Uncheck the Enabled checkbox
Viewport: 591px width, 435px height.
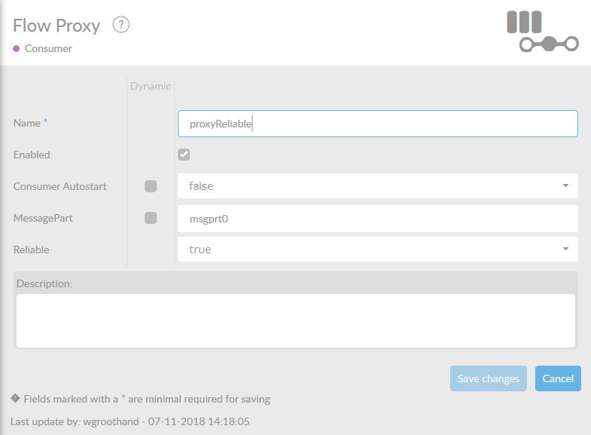click(x=184, y=155)
